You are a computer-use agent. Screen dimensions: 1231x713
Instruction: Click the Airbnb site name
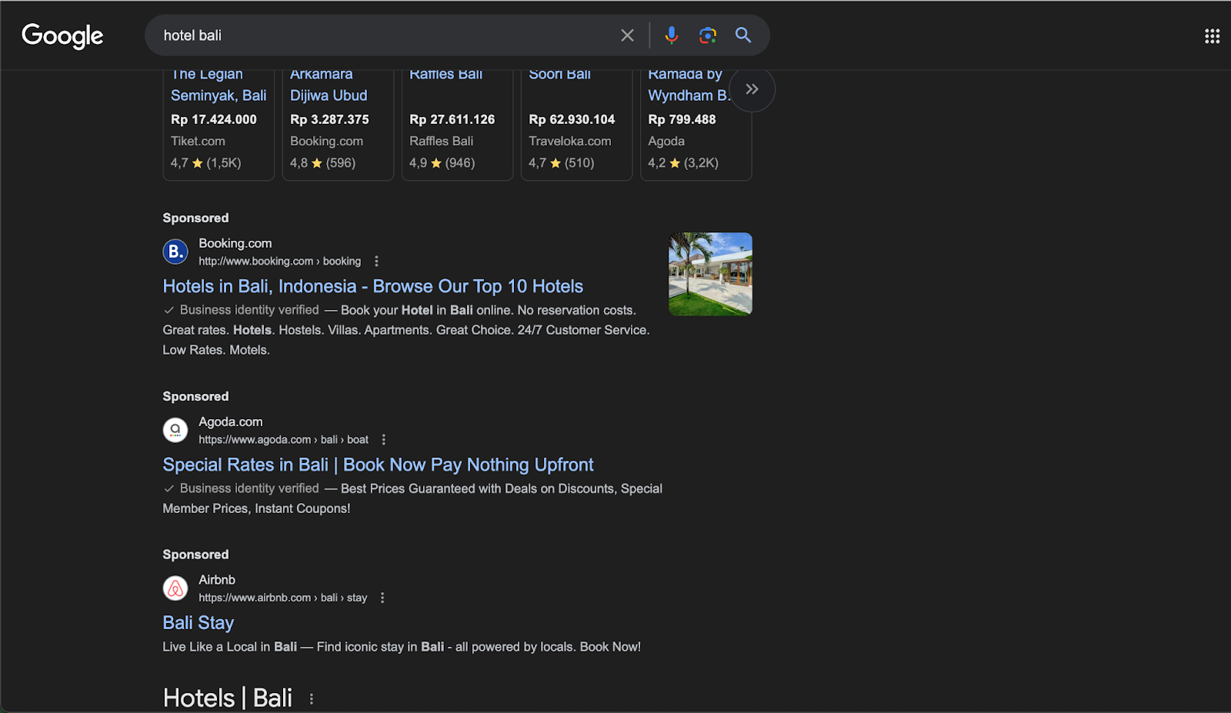coord(217,580)
